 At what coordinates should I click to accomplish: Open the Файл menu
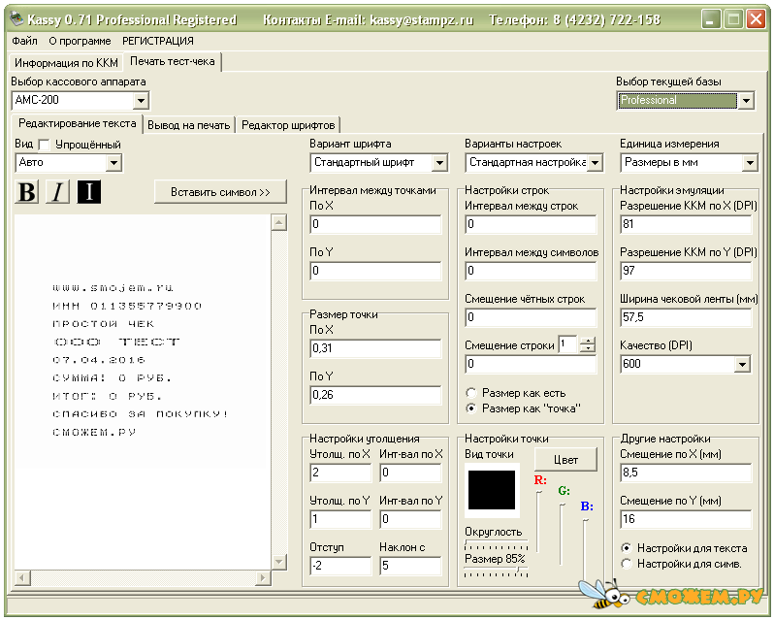click(24, 41)
